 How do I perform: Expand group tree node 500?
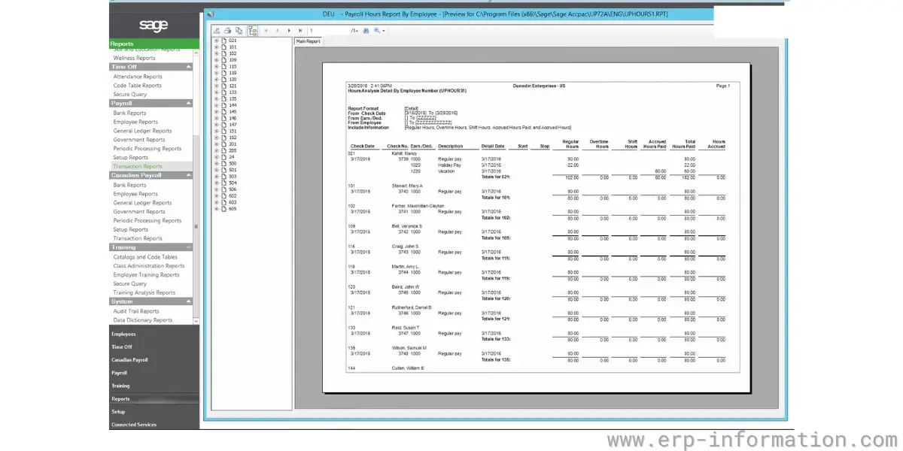[216, 163]
